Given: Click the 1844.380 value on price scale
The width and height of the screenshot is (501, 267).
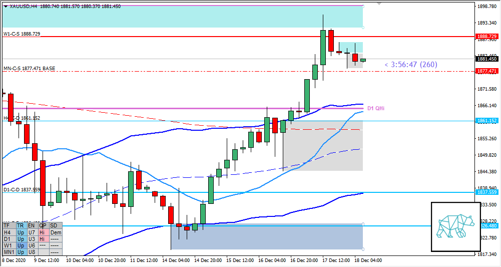Looking at the screenshot, I should [x=487, y=172].
